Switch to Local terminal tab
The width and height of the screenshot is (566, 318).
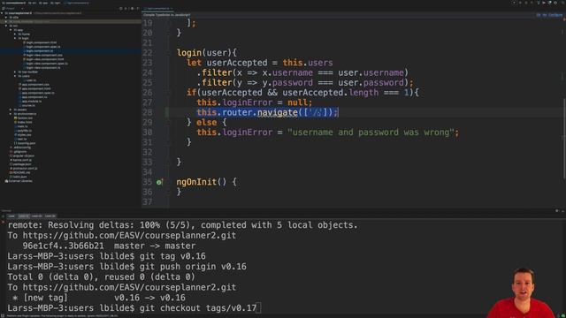pos(11,216)
